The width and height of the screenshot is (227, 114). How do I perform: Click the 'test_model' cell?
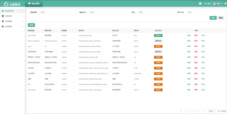tap(32, 35)
